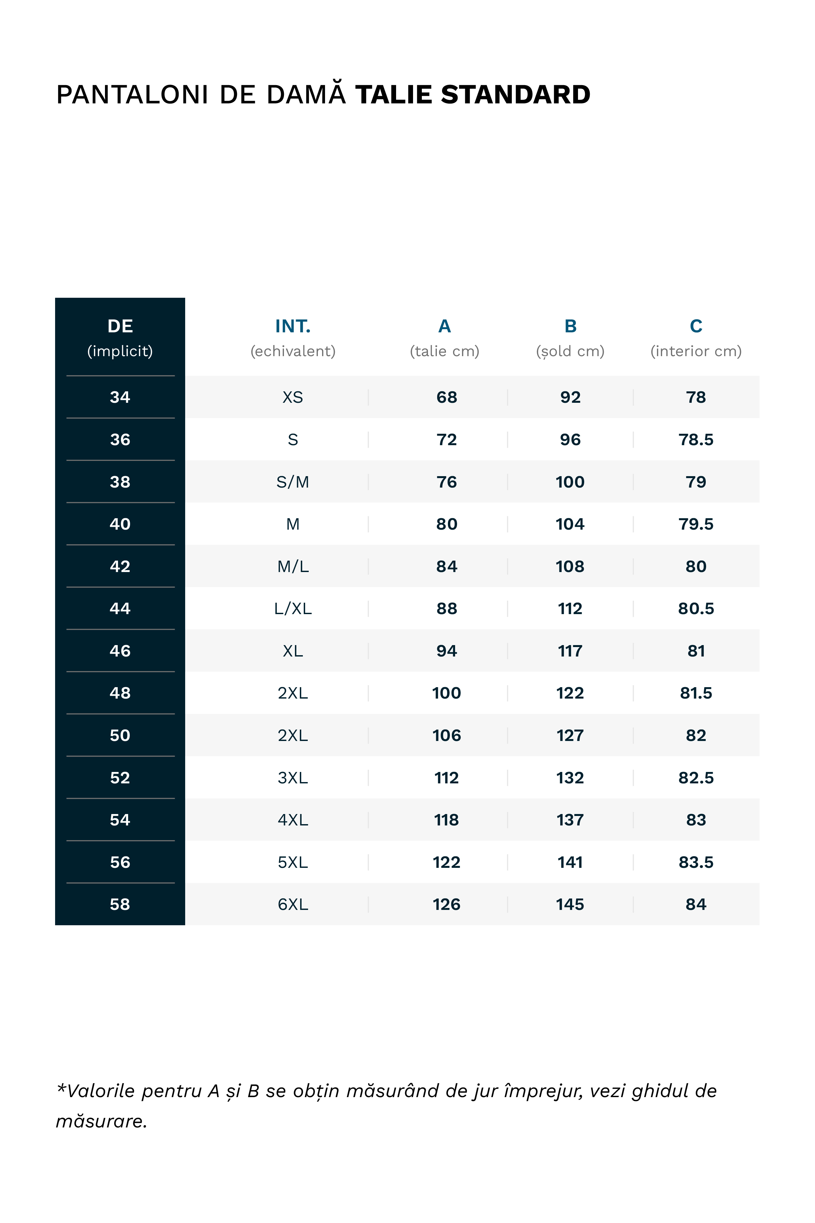Select the DE size 40 row label
The image size is (815, 1223).
[x=120, y=524]
